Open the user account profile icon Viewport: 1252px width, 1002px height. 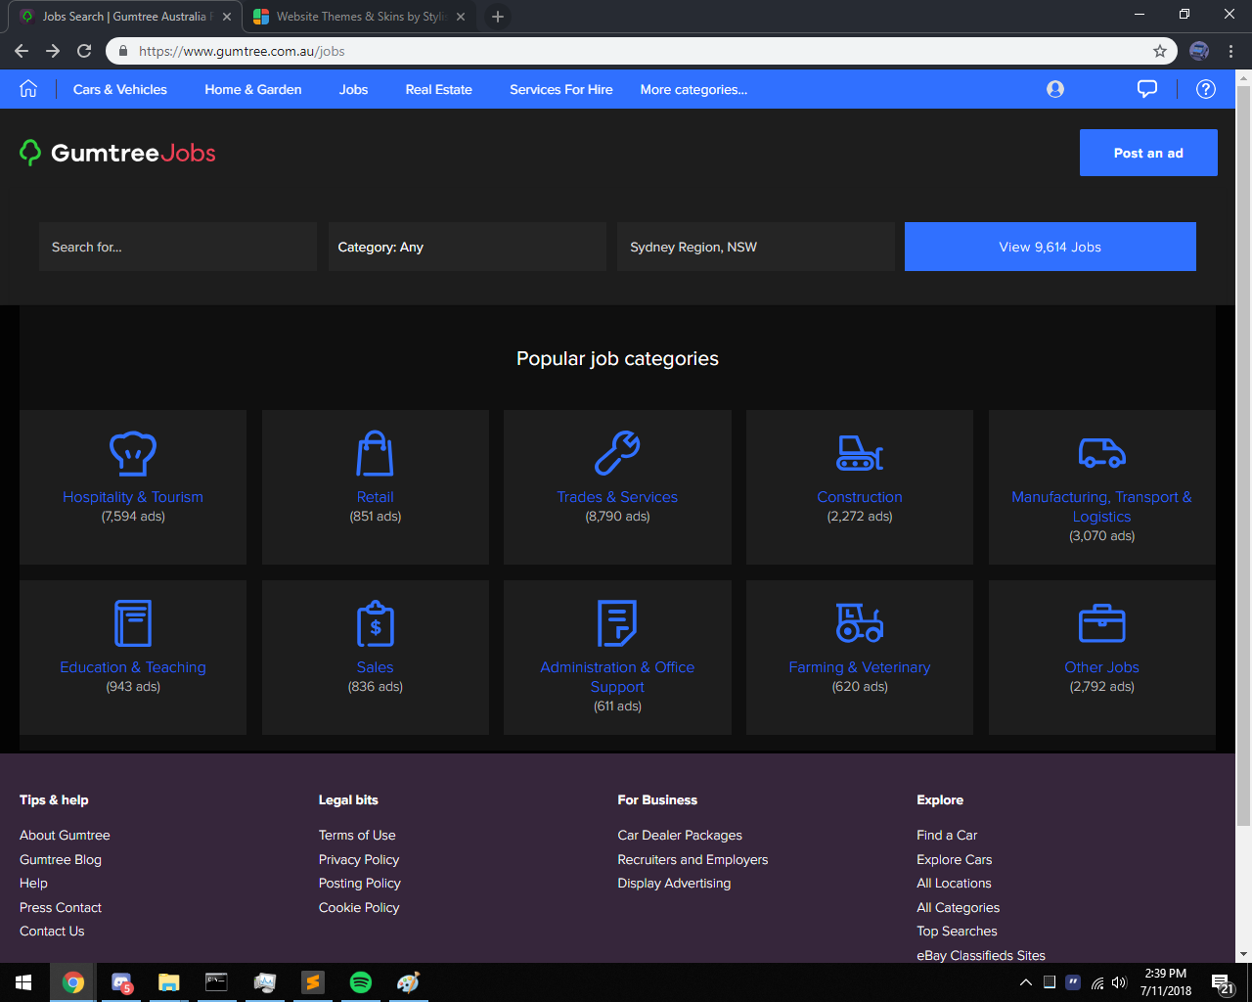click(x=1054, y=89)
